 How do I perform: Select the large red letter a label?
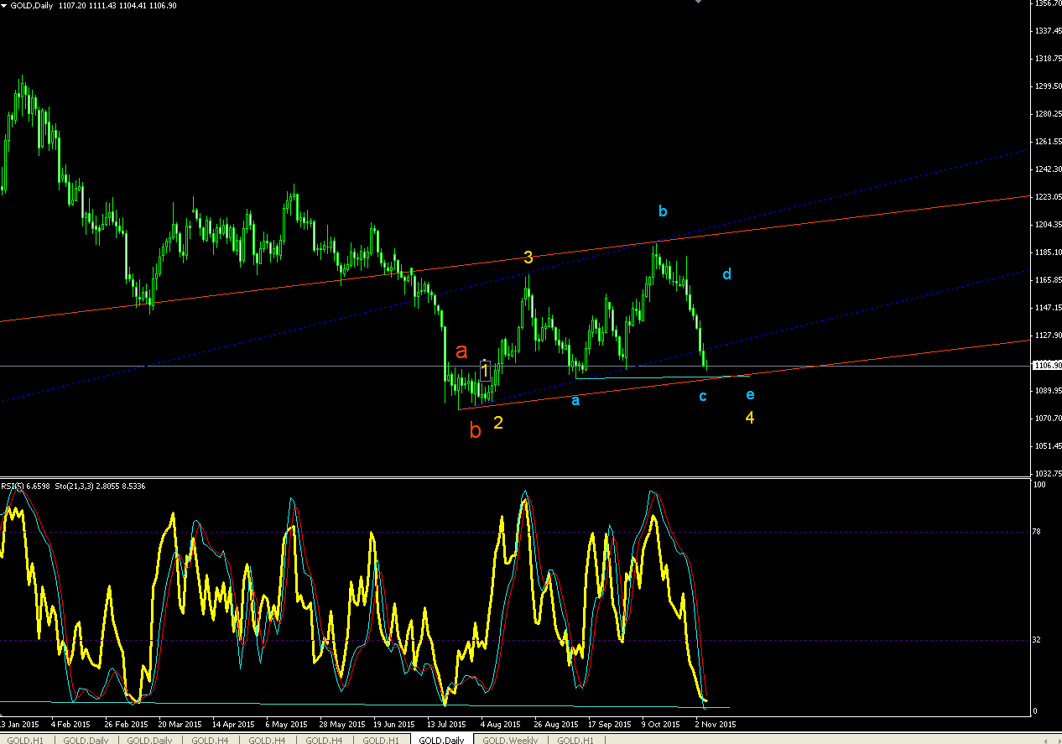pyautogui.click(x=461, y=351)
